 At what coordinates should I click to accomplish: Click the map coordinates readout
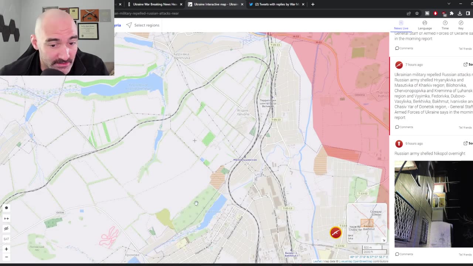coord(369,257)
